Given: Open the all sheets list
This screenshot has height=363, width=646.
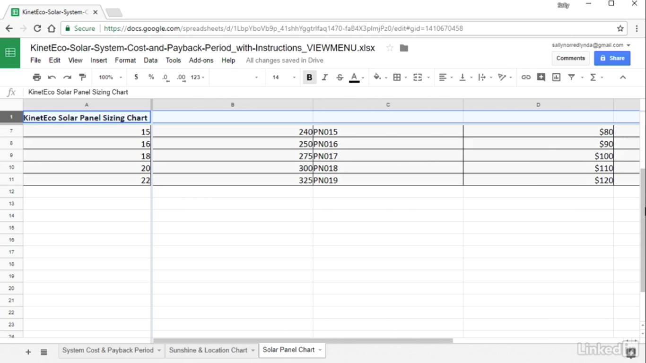Looking at the screenshot, I should point(44,352).
